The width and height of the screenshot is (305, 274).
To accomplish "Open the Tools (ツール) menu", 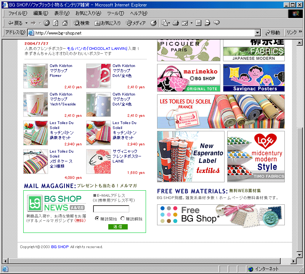I will coord(116,13).
